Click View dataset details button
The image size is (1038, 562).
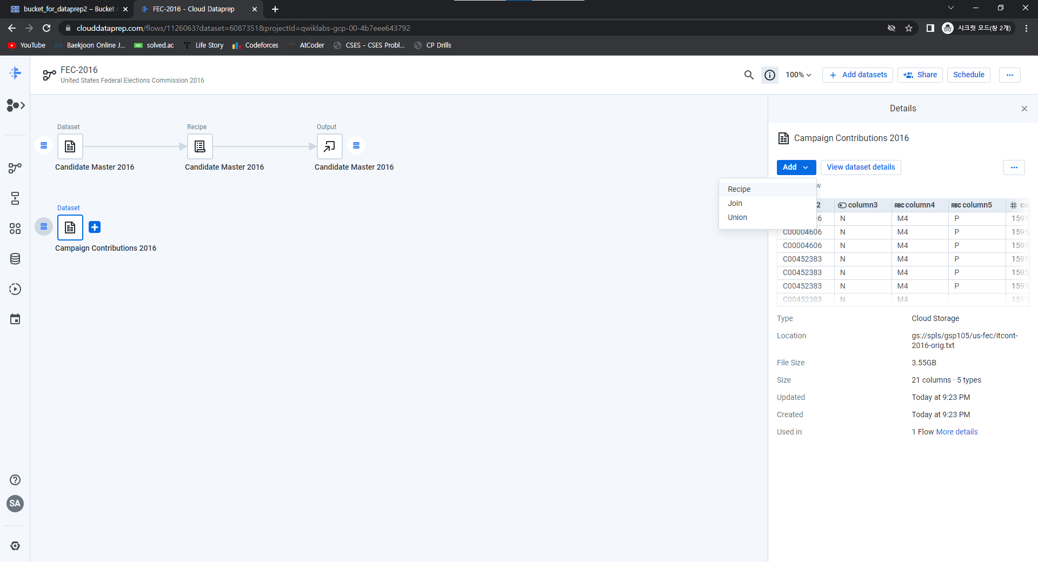click(x=861, y=168)
